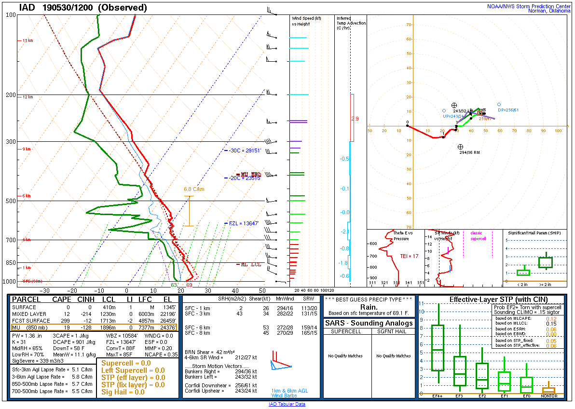Click the classic supercell label
Viewport: 575px width, 409px height.
pos(478,236)
